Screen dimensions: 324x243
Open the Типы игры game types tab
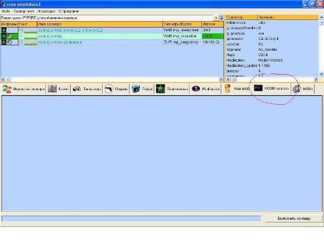point(87,89)
